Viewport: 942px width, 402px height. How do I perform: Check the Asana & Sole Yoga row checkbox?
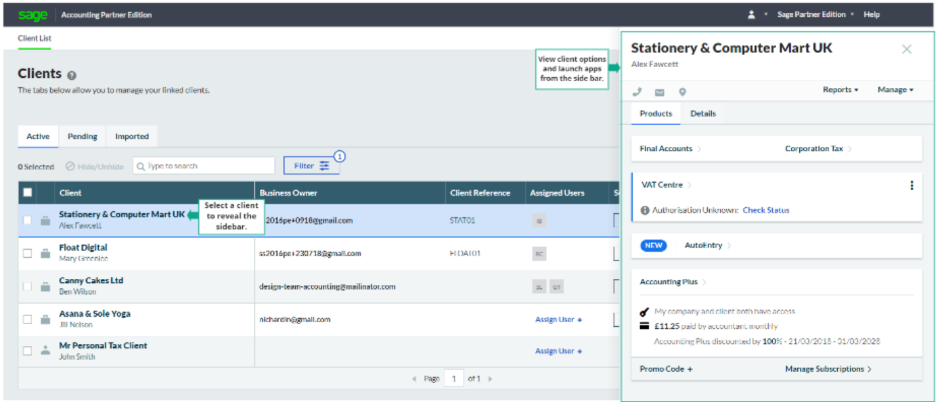[28, 319]
